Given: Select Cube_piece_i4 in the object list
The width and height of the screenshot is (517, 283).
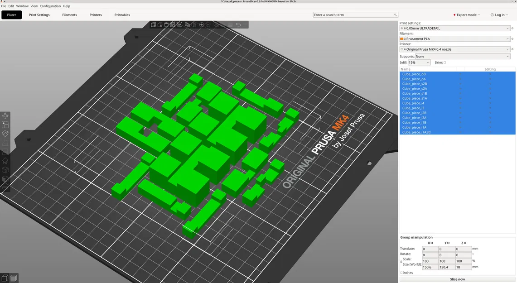Looking at the screenshot, I should (413, 103).
